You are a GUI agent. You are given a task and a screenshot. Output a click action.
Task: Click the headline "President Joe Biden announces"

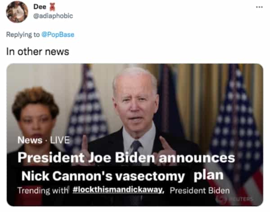(x=126, y=158)
